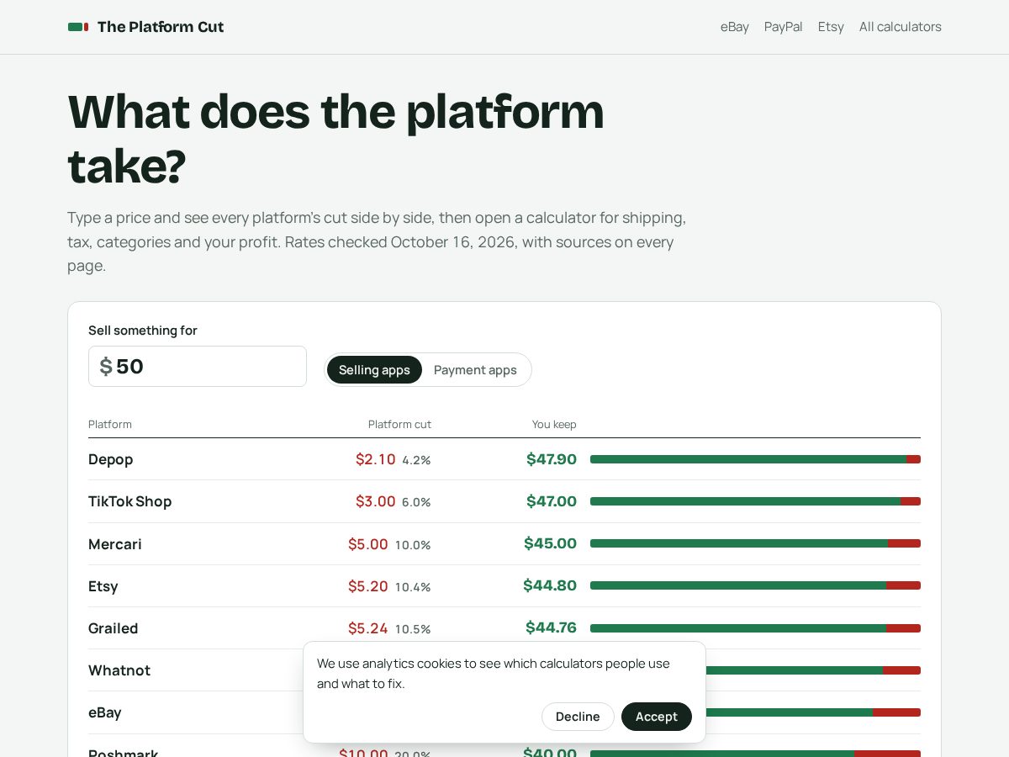This screenshot has height=757, width=1009.
Task: Accept analytics cookies
Action: pos(657,717)
